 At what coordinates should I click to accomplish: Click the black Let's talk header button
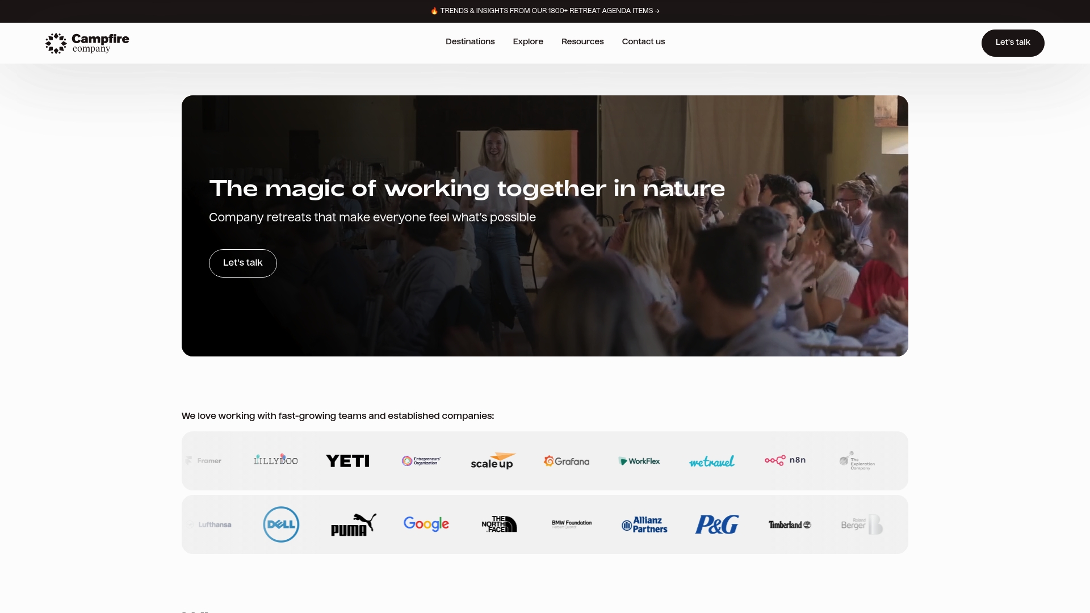tap(1013, 43)
